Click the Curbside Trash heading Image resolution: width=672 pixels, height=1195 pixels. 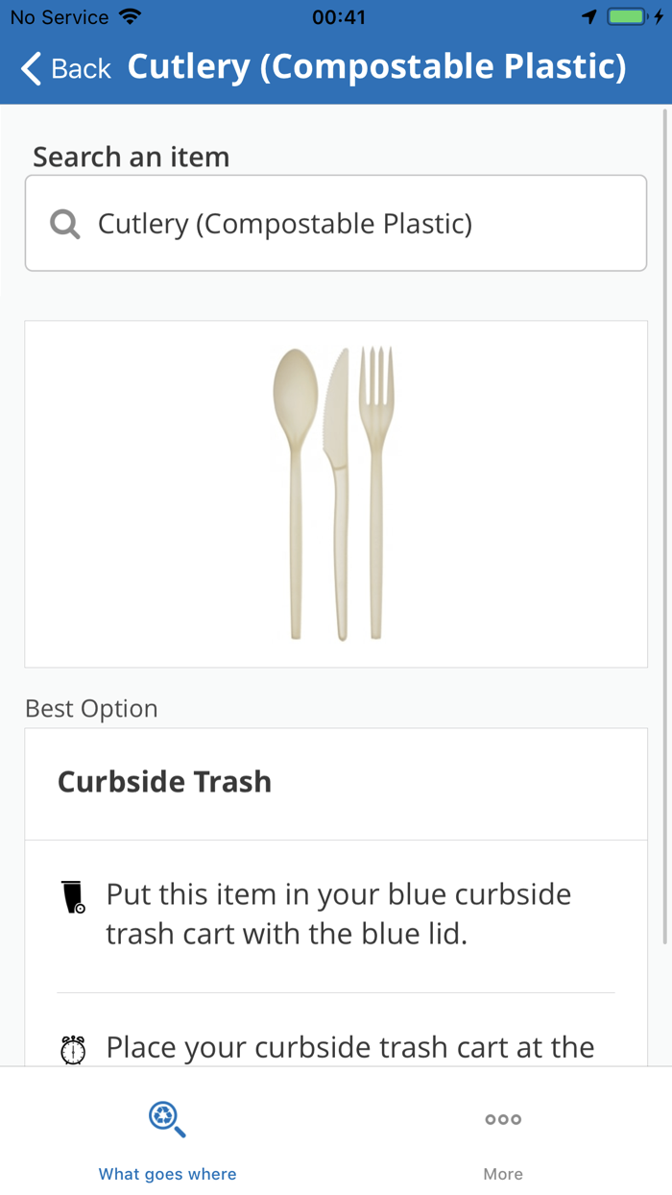(x=164, y=782)
